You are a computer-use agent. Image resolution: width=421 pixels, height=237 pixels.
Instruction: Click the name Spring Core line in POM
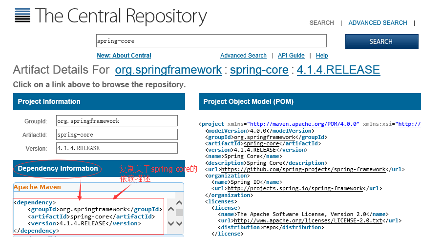[x=244, y=156]
